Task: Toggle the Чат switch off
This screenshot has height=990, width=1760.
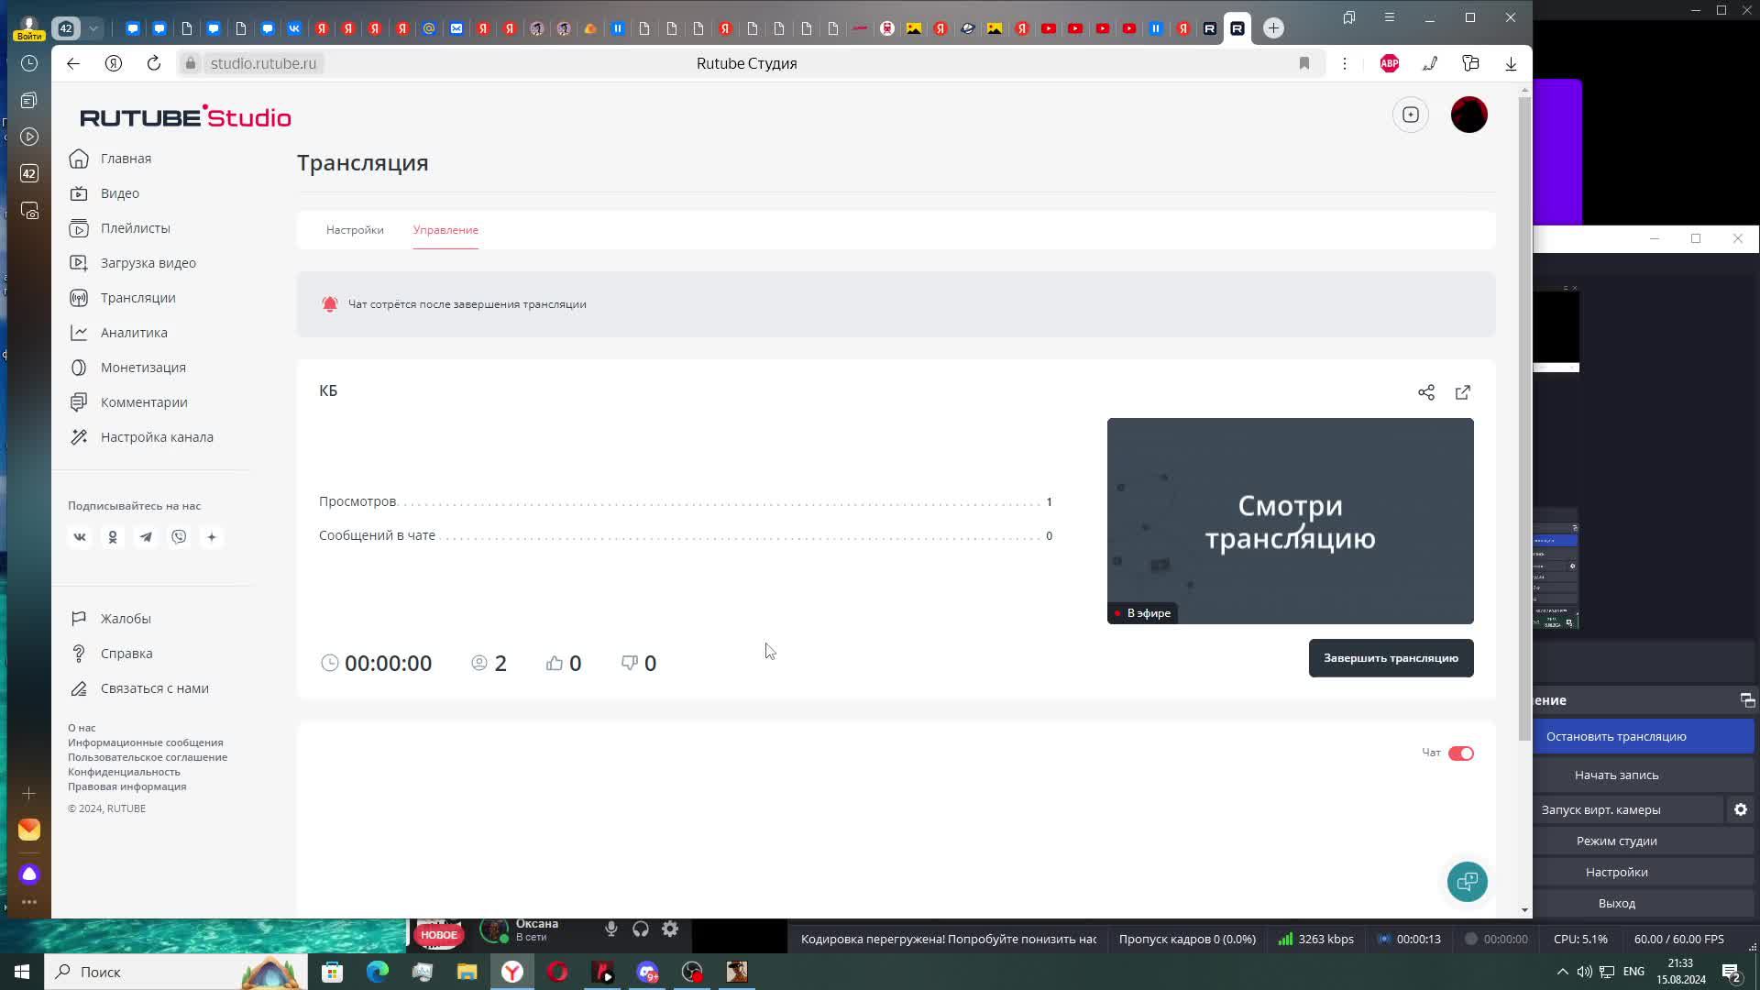Action: coord(1460,753)
